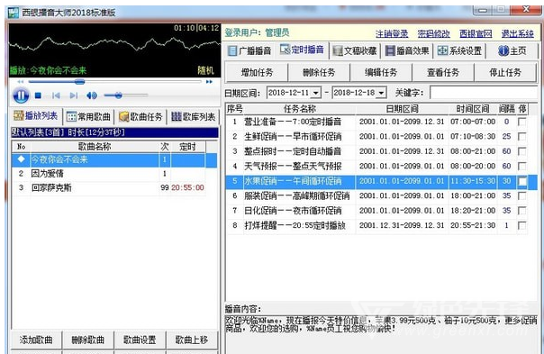544x354 pixels.
Task: Stop the current song playback
Action: 38,95
